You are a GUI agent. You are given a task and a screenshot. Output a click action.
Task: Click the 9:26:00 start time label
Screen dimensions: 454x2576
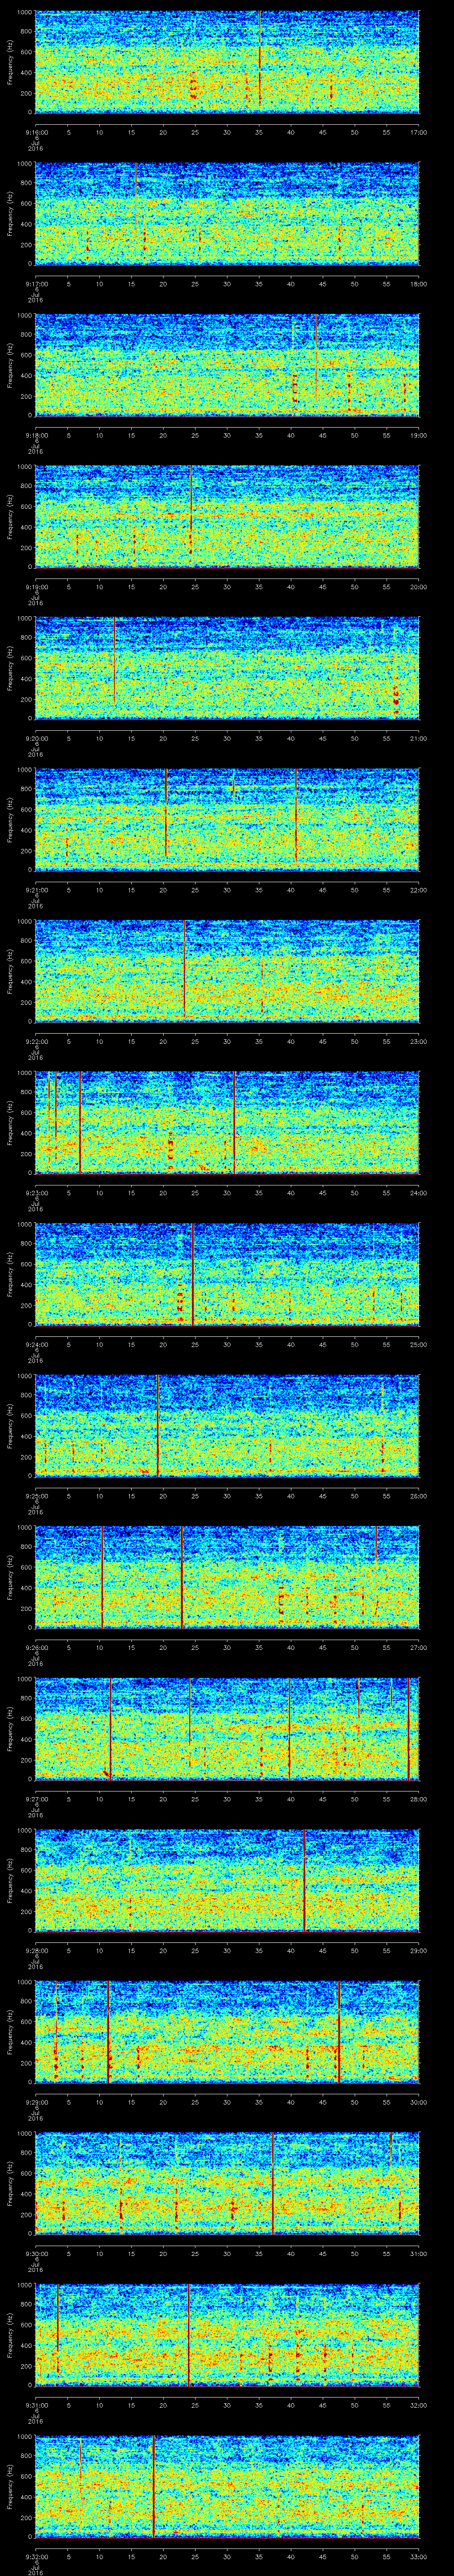pyautogui.click(x=36, y=1647)
